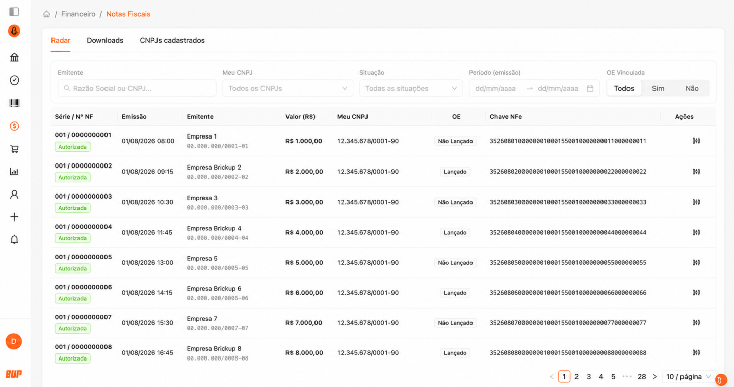This screenshot has width=734, height=387.
Task: Open the user profile sidebar icon
Action: (14, 194)
